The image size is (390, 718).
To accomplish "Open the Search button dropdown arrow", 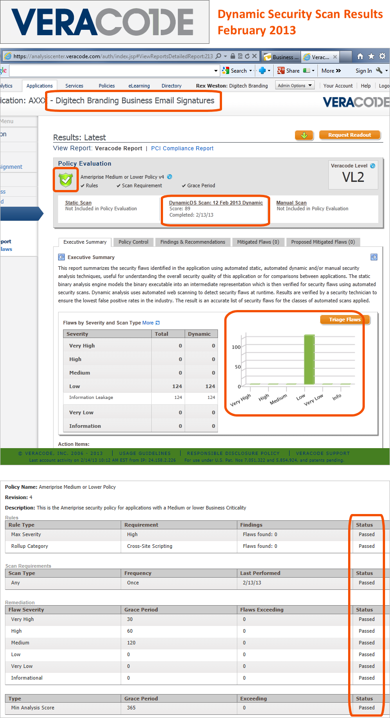I will click(x=251, y=71).
